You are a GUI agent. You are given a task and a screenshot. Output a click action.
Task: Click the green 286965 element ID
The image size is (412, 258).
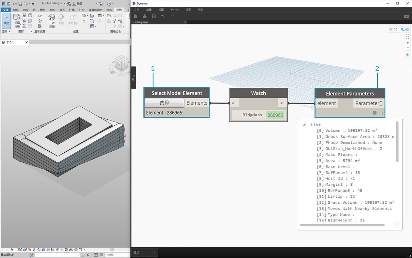click(x=275, y=115)
